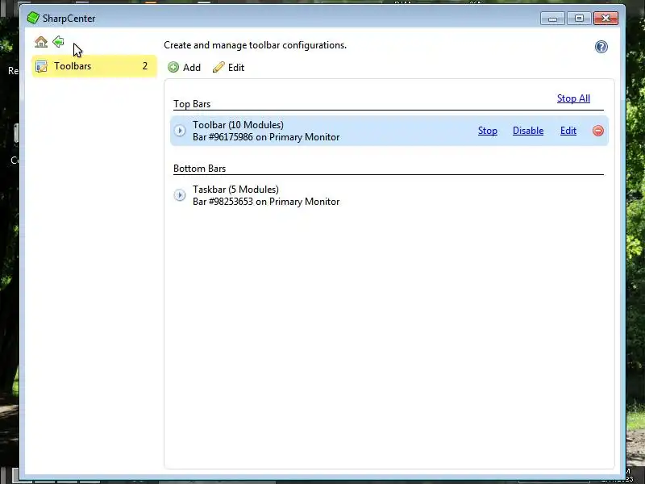This screenshot has width=645, height=484.
Task: Click the Bottom Bars section header
Action: point(199,169)
